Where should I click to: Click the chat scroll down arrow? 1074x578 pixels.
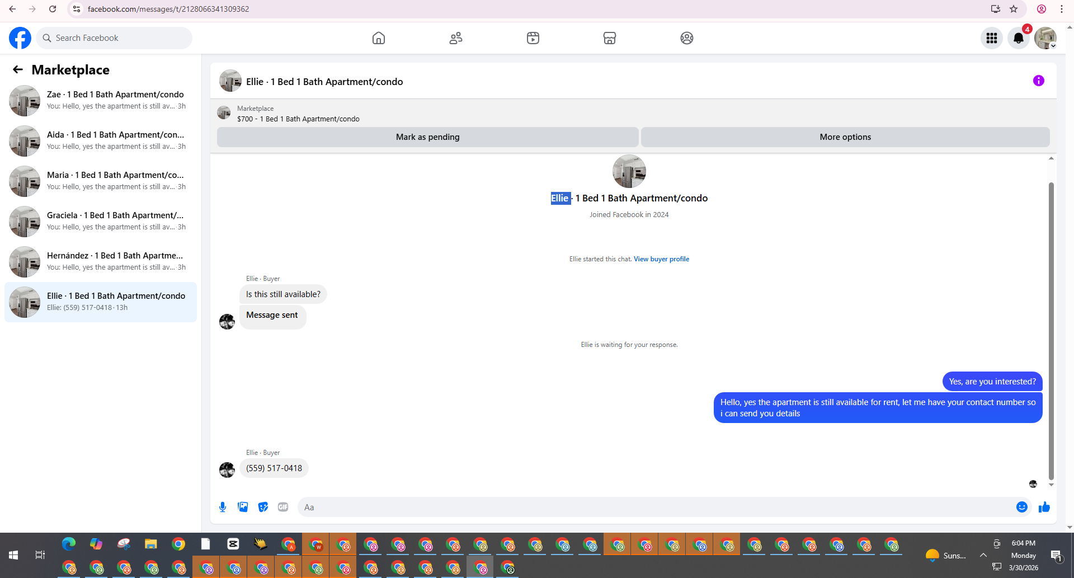1051,485
